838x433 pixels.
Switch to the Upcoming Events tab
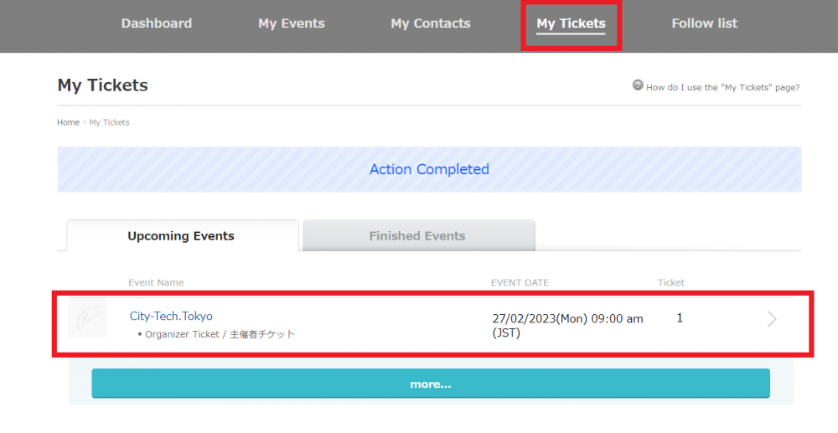[181, 236]
